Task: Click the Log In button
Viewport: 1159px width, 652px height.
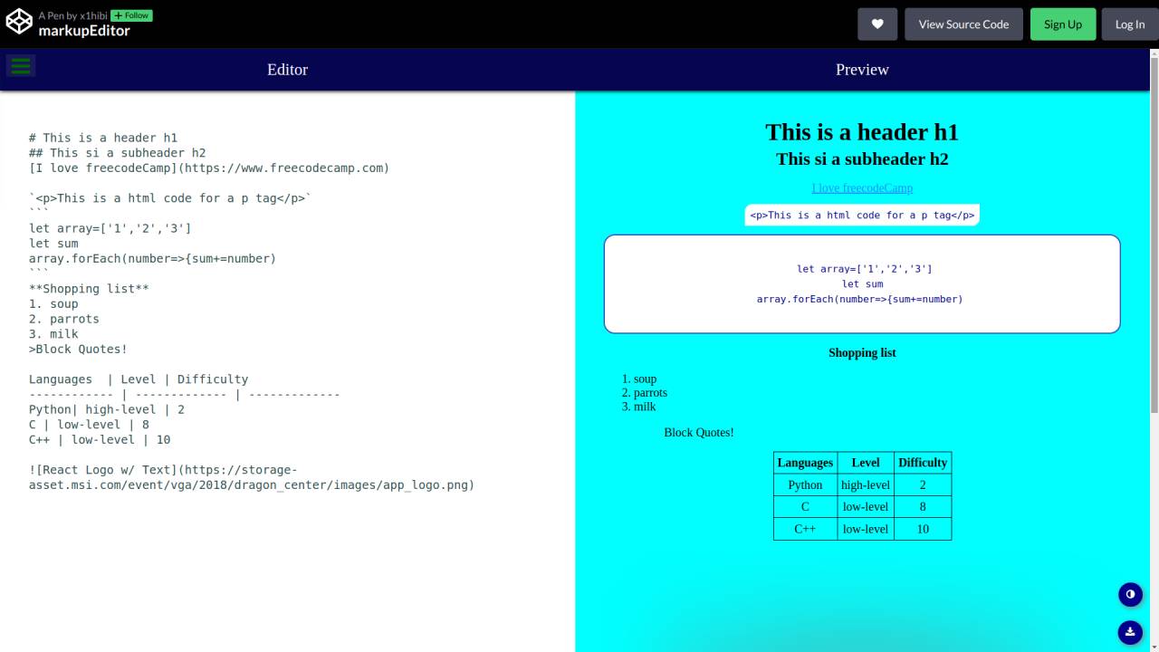Action: point(1130,24)
